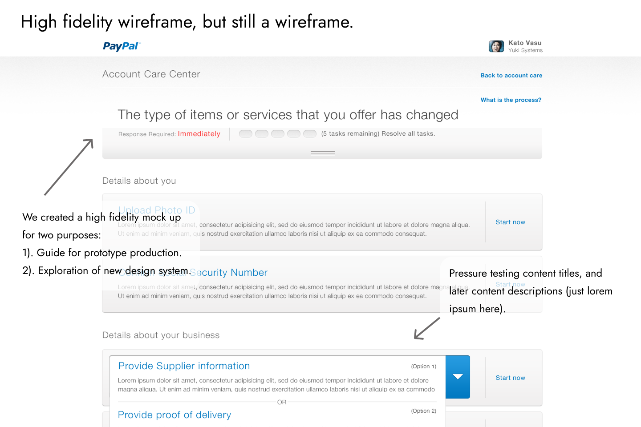Choose Provide Supplier information option
Image resolution: width=641 pixels, height=427 pixels.
[184, 366]
